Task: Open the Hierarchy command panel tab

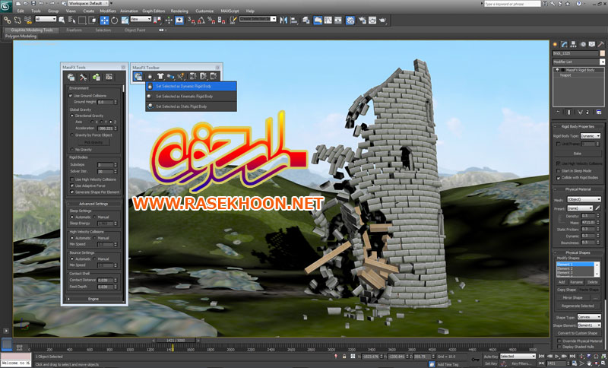Action: pyautogui.click(x=573, y=44)
